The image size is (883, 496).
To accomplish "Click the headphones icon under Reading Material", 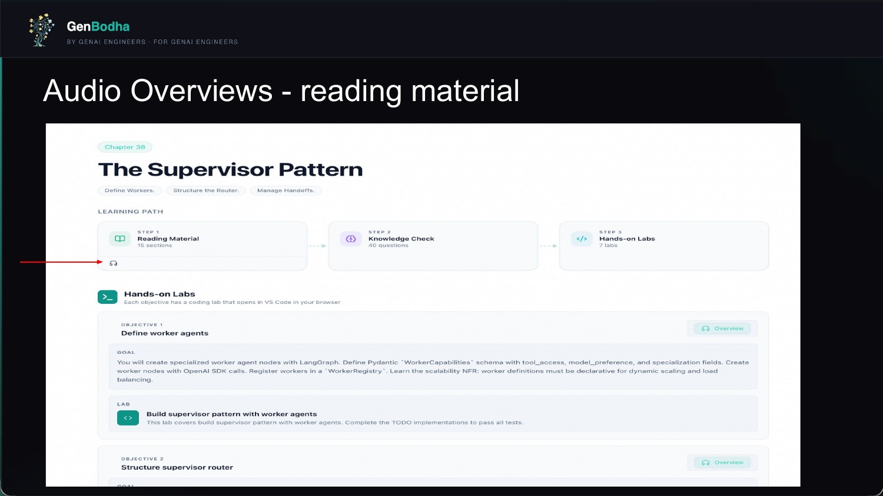I will click(x=114, y=263).
